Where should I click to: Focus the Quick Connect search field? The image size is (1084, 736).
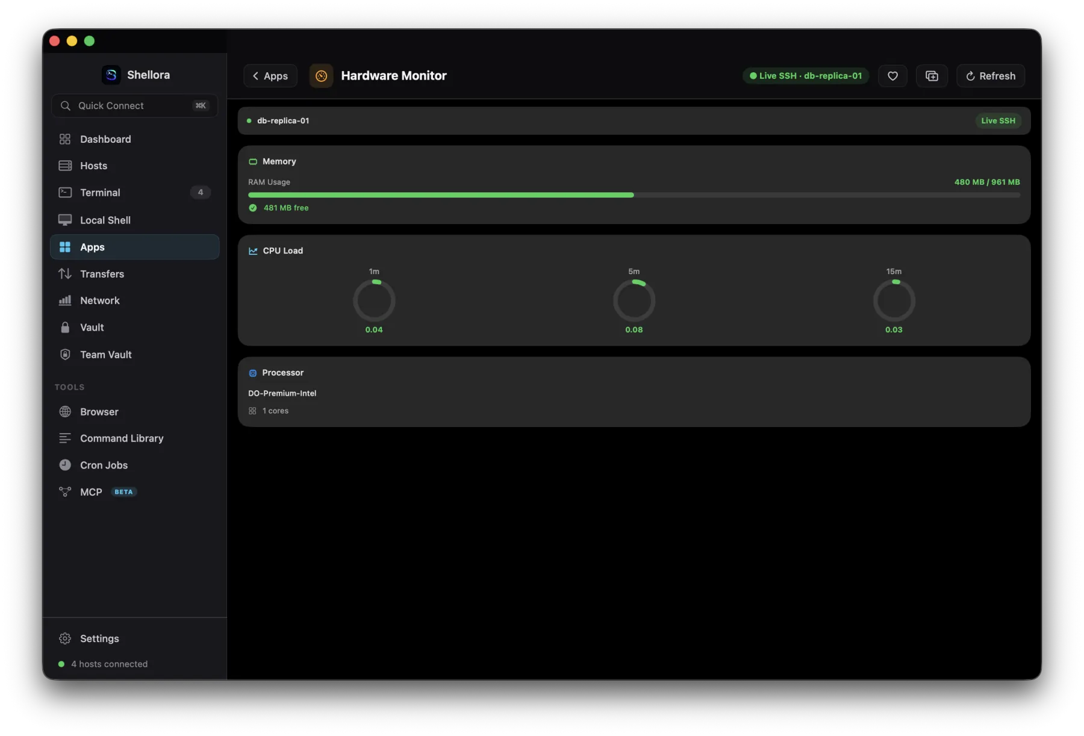coord(135,105)
